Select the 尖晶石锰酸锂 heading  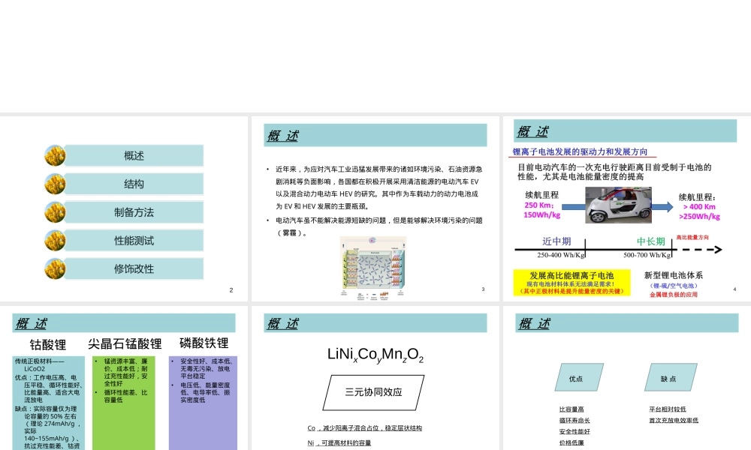(x=125, y=343)
